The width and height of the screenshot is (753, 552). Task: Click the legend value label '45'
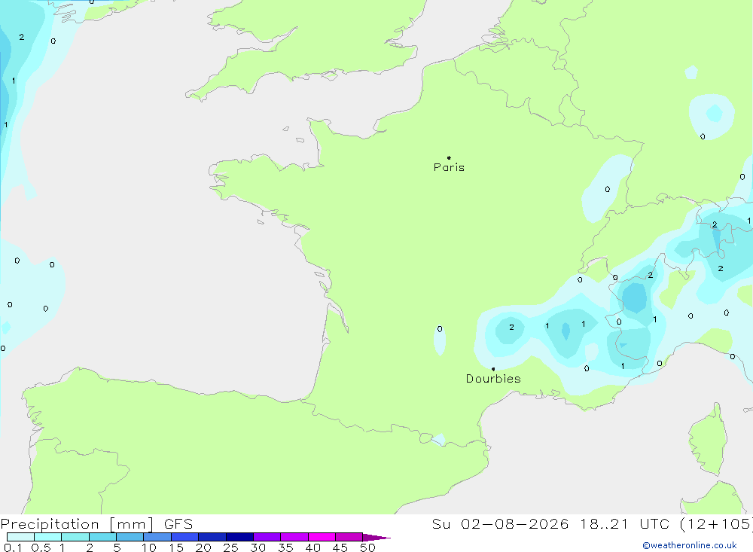coord(340,547)
